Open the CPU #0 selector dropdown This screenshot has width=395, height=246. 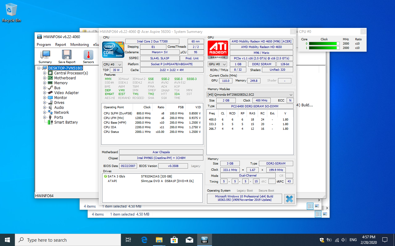pos(112,64)
